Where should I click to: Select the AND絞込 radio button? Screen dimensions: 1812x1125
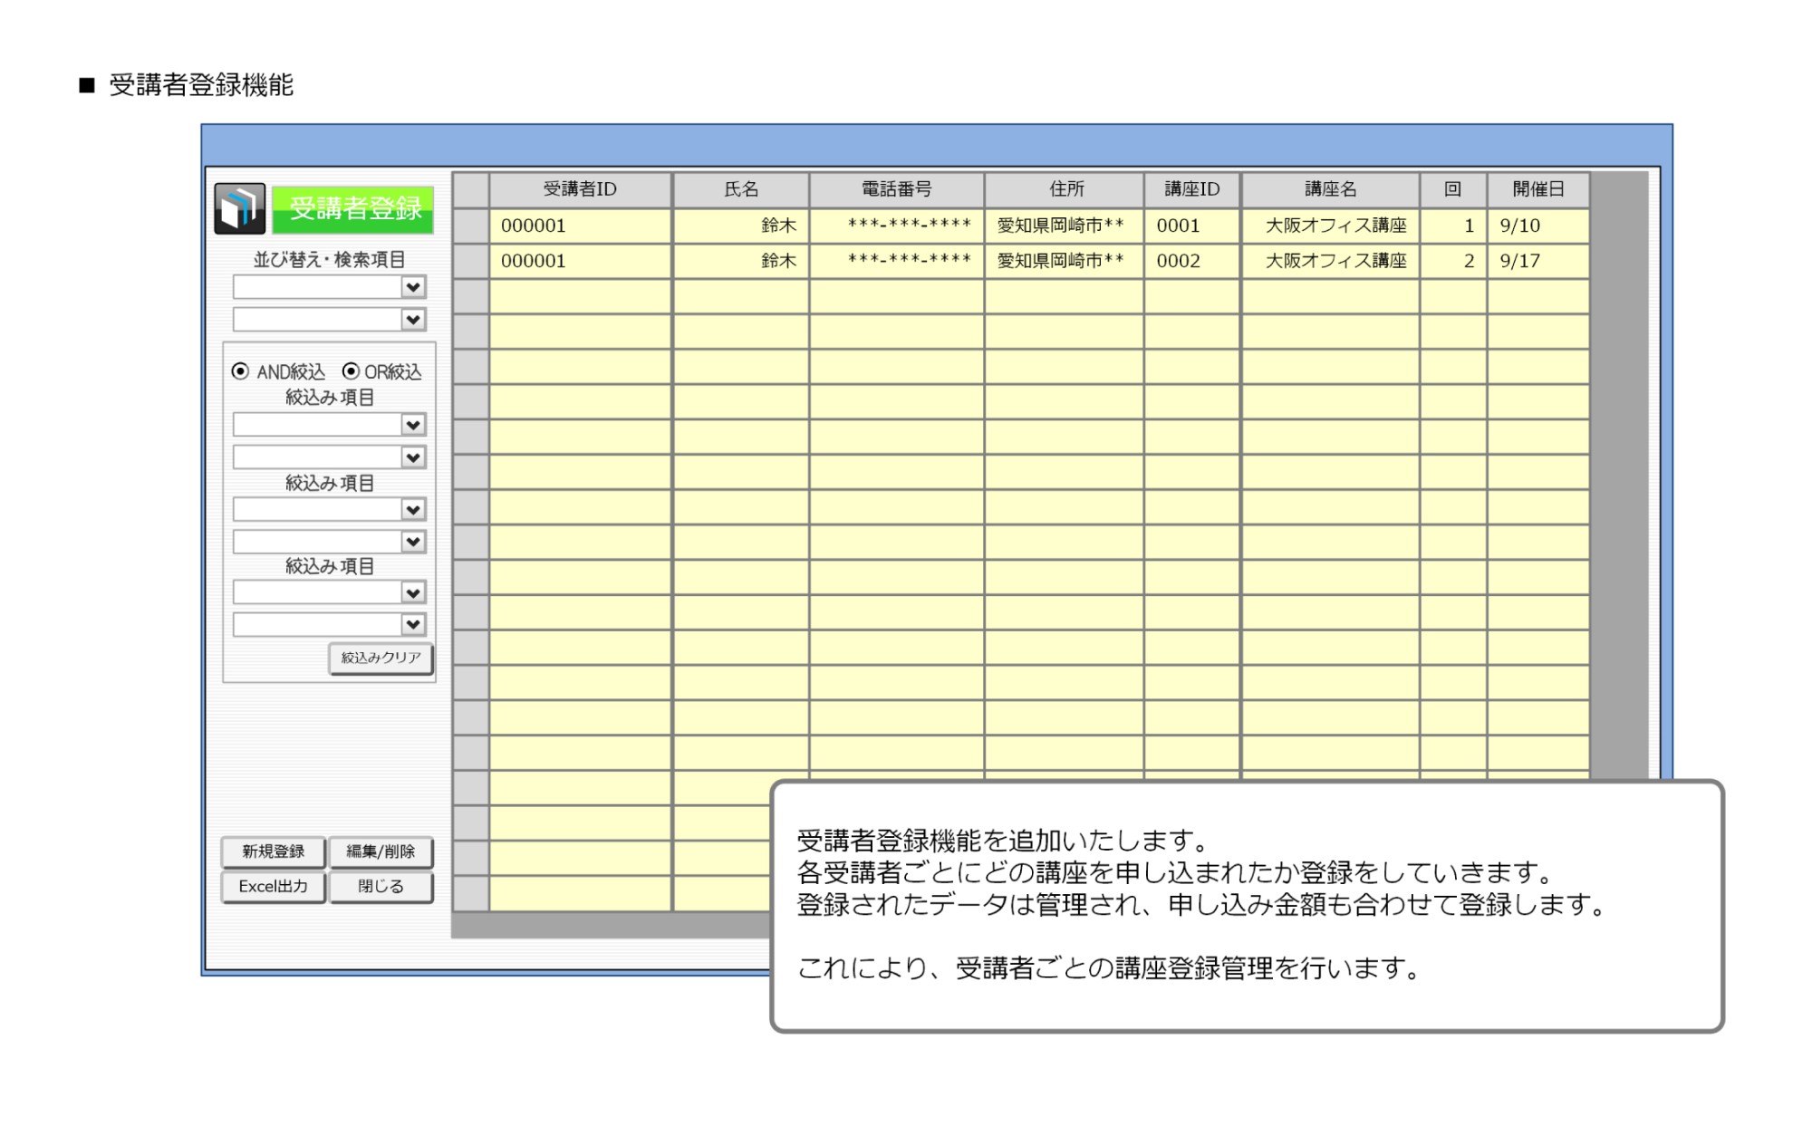point(240,371)
